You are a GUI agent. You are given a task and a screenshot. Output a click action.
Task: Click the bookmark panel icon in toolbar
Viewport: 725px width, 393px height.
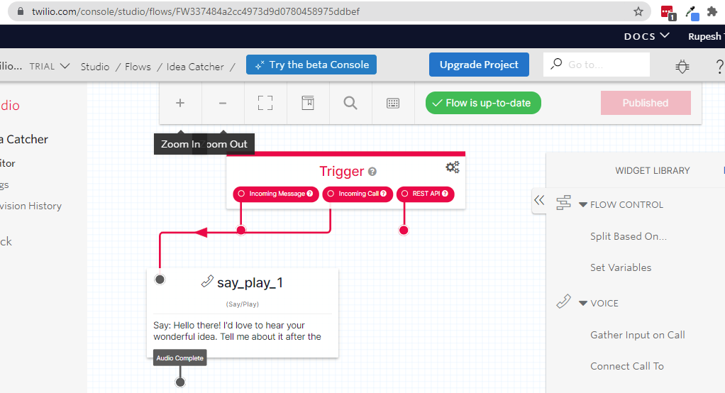[x=308, y=103]
